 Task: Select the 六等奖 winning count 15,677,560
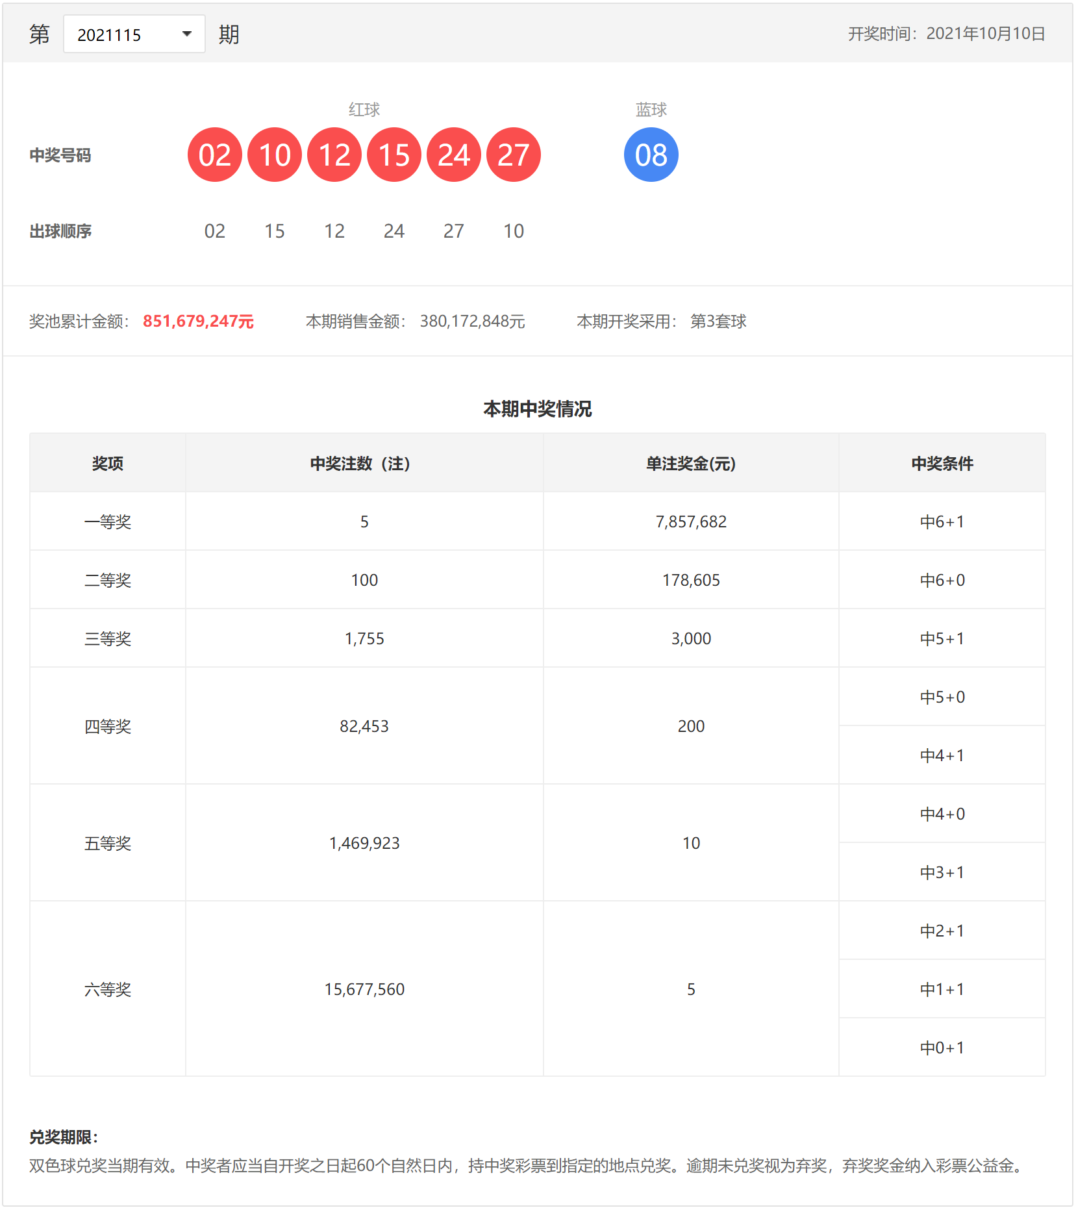[x=364, y=989]
